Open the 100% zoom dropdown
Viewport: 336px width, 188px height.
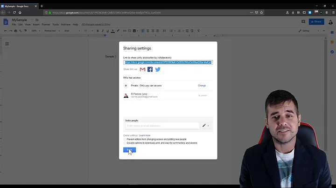tap(35, 31)
